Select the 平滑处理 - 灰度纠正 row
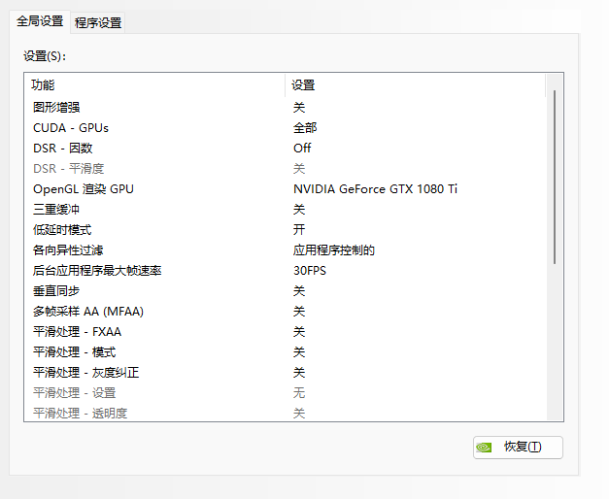Screen dimensions: 609x499 point(86,372)
